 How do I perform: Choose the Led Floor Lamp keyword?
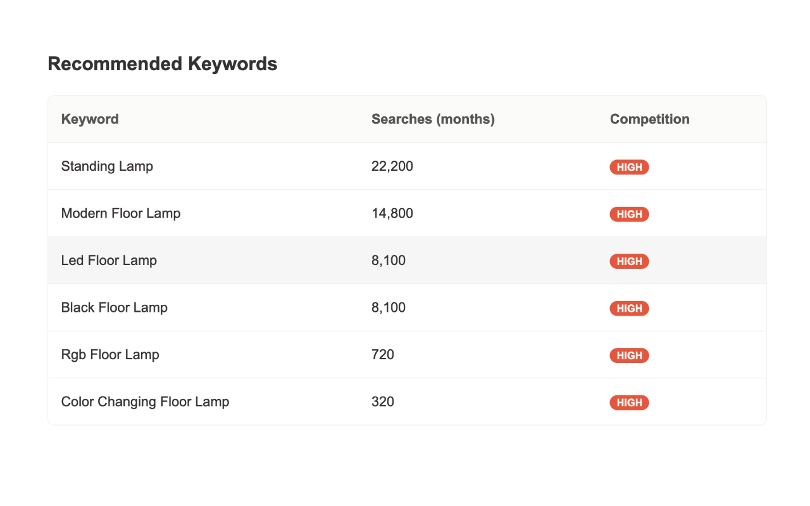(109, 261)
